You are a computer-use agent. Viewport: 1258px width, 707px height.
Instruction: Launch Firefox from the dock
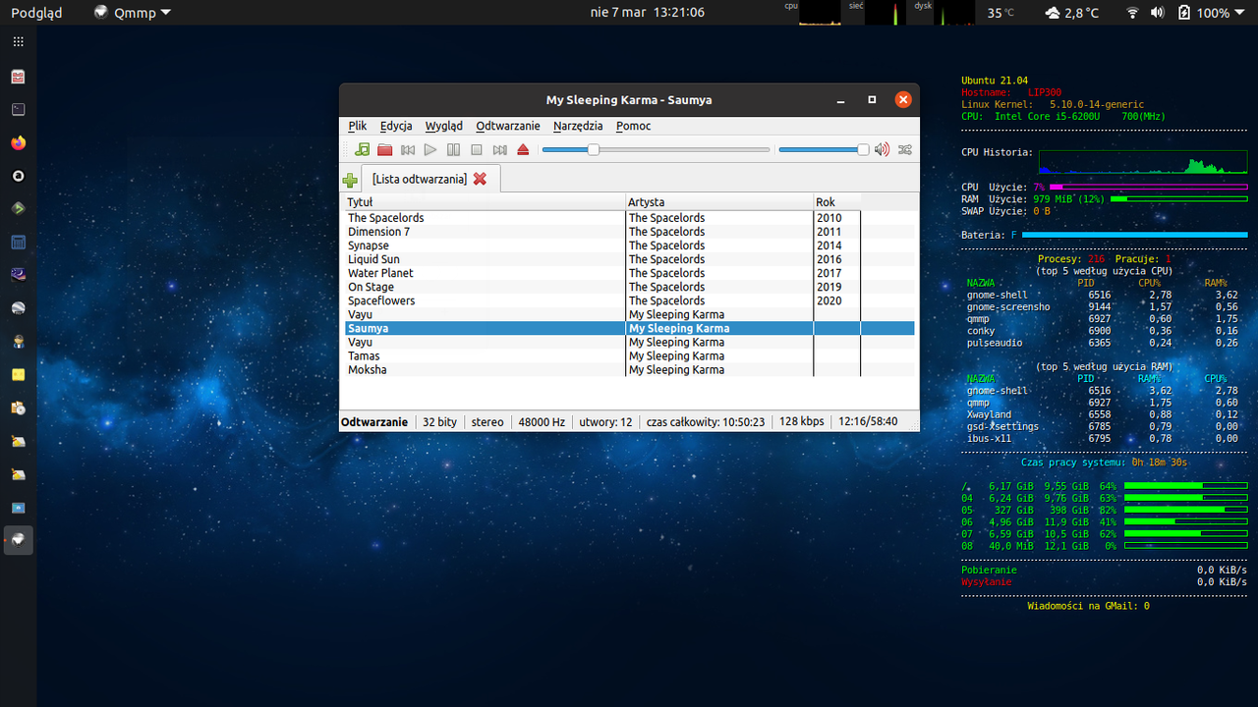[x=18, y=142]
